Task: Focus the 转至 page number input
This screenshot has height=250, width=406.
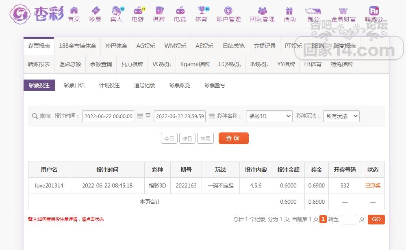Action: click(x=349, y=220)
